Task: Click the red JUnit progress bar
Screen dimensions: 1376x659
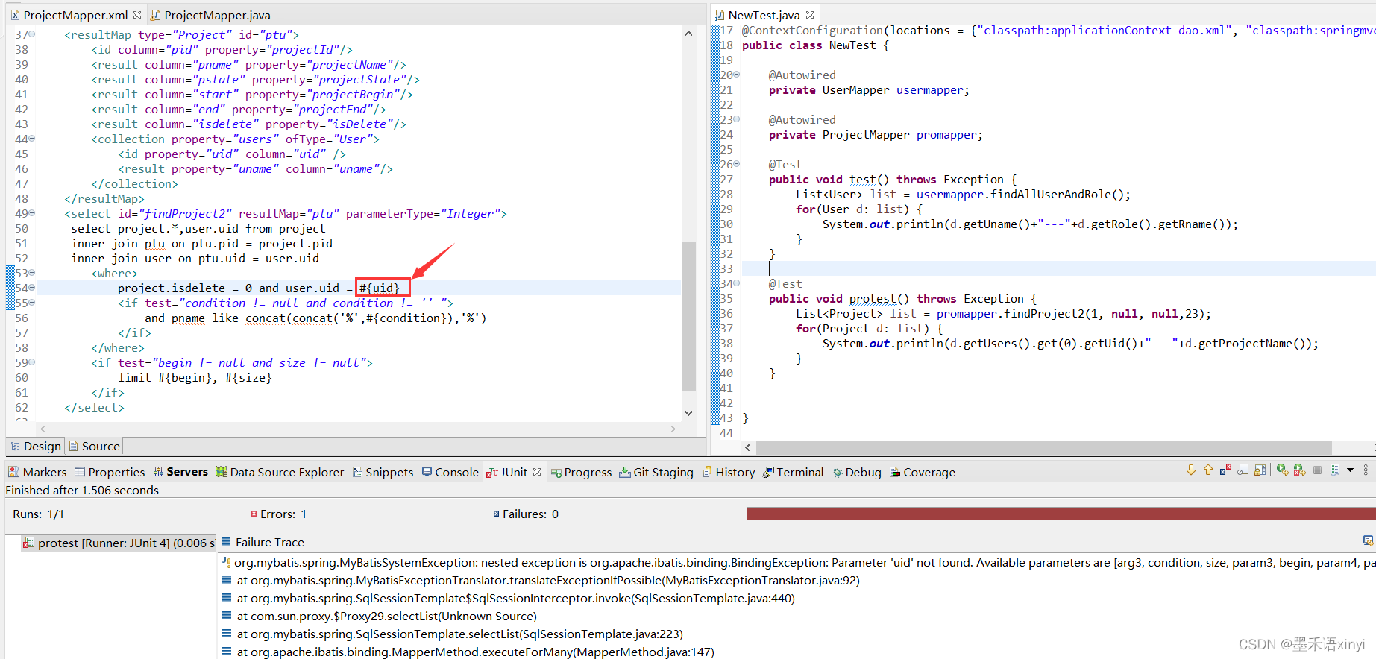Action: (1061, 514)
